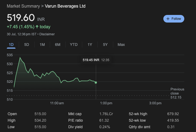
Task: Open the Disclaimer link
Action: pos(47,34)
